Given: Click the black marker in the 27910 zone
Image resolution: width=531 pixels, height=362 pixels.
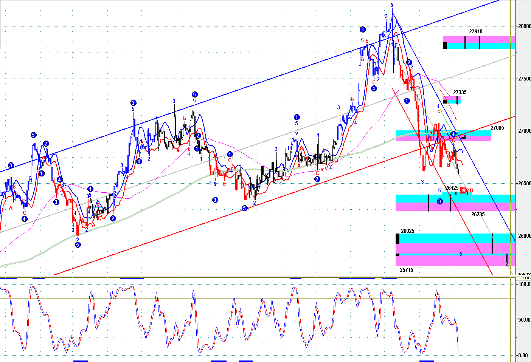Looking at the screenshot, I should 445,45.
